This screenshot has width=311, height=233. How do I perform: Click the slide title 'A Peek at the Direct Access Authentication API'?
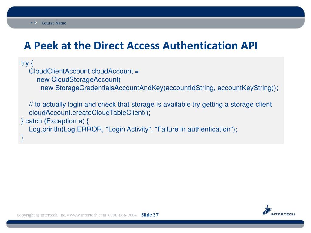coord(141,46)
